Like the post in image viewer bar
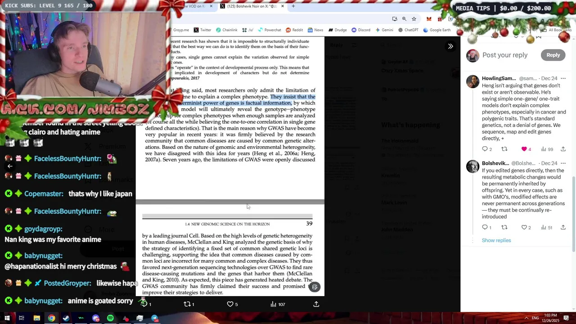 click(230, 304)
